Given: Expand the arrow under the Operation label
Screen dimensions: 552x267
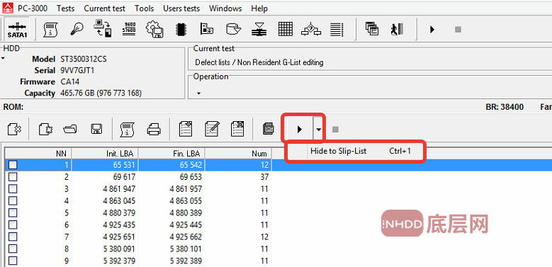Looking at the screenshot, I should tap(198, 93).
